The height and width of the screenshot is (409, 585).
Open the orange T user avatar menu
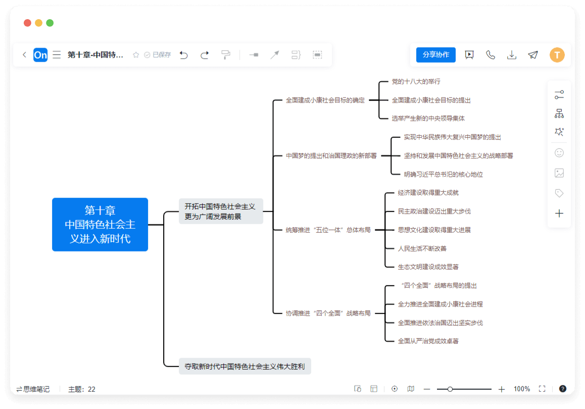pos(557,55)
